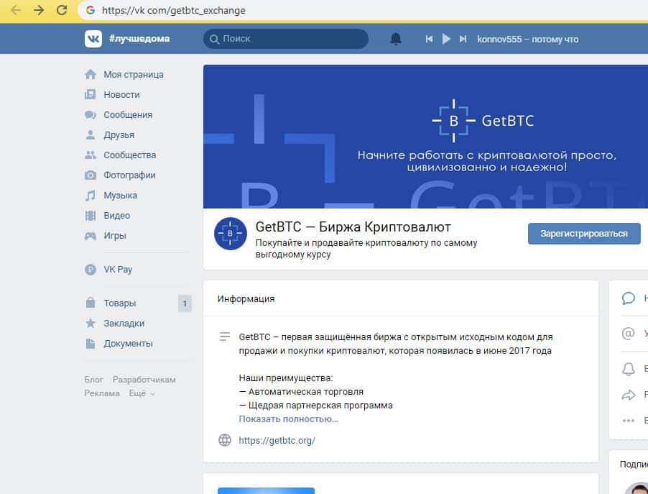Screen dimensions: 648x494
Task: Click the group icon beside Сообщества
Action: click(x=91, y=155)
